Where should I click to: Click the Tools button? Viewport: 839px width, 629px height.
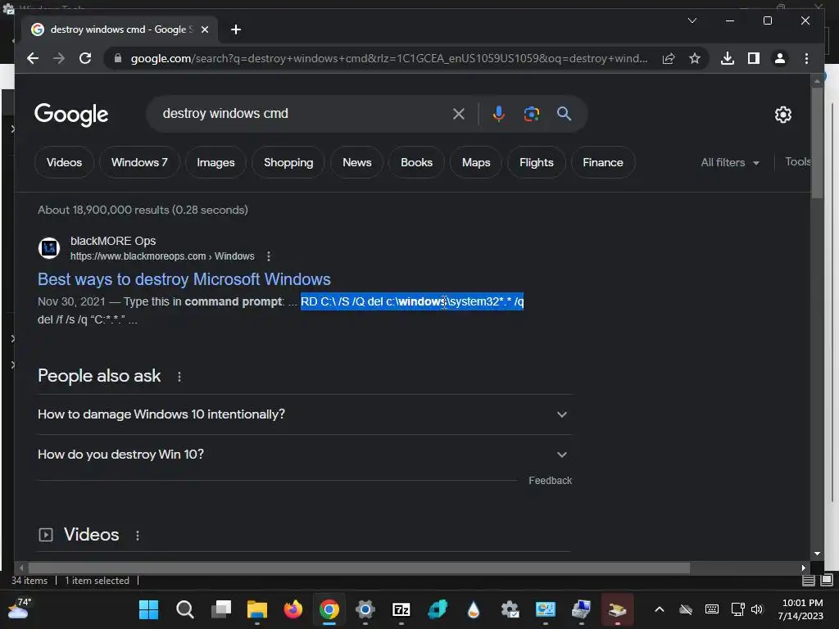(x=797, y=161)
